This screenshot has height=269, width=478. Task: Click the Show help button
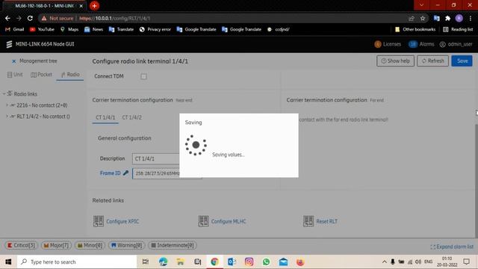(395, 61)
